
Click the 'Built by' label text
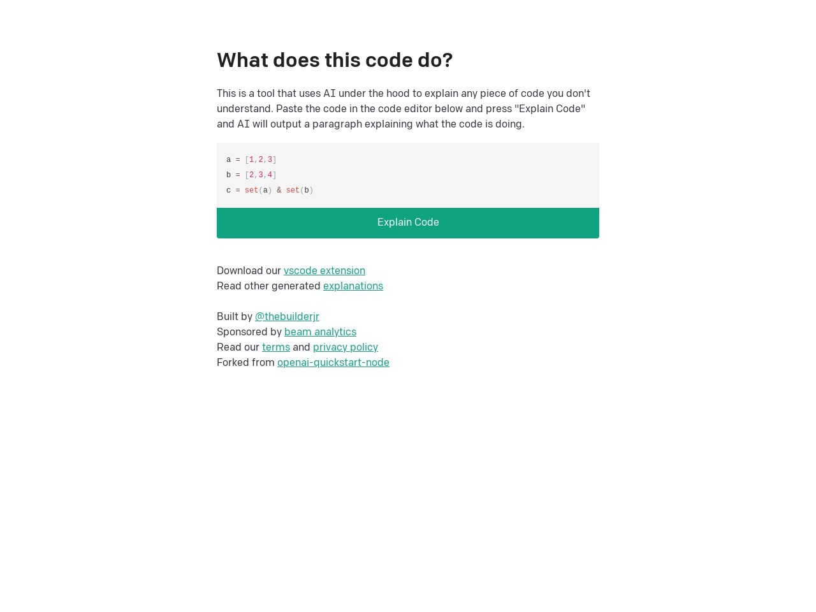click(235, 317)
